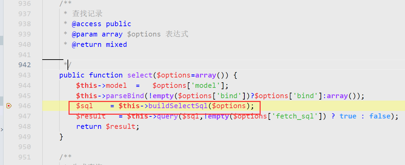The image size is (405, 165).
Task: Click the buildSelectSql method call
Action: click(178, 106)
